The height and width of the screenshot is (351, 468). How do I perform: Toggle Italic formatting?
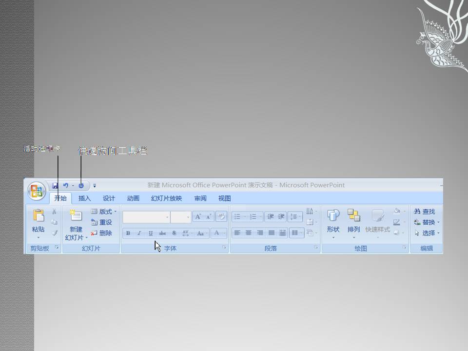point(139,233)
